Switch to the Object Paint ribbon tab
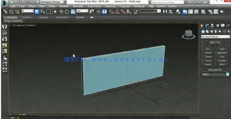Viewport: 231px width, 119px height. pyautogui.click(x=62, y=18)
